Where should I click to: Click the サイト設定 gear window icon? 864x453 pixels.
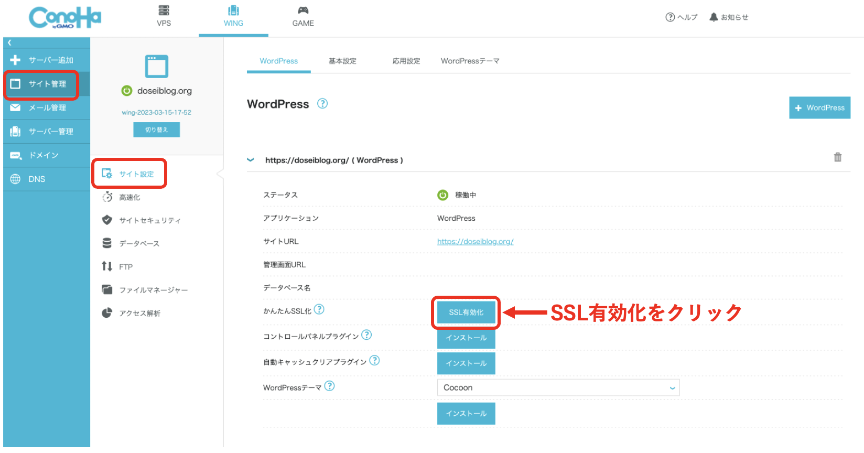coord(107,174)
